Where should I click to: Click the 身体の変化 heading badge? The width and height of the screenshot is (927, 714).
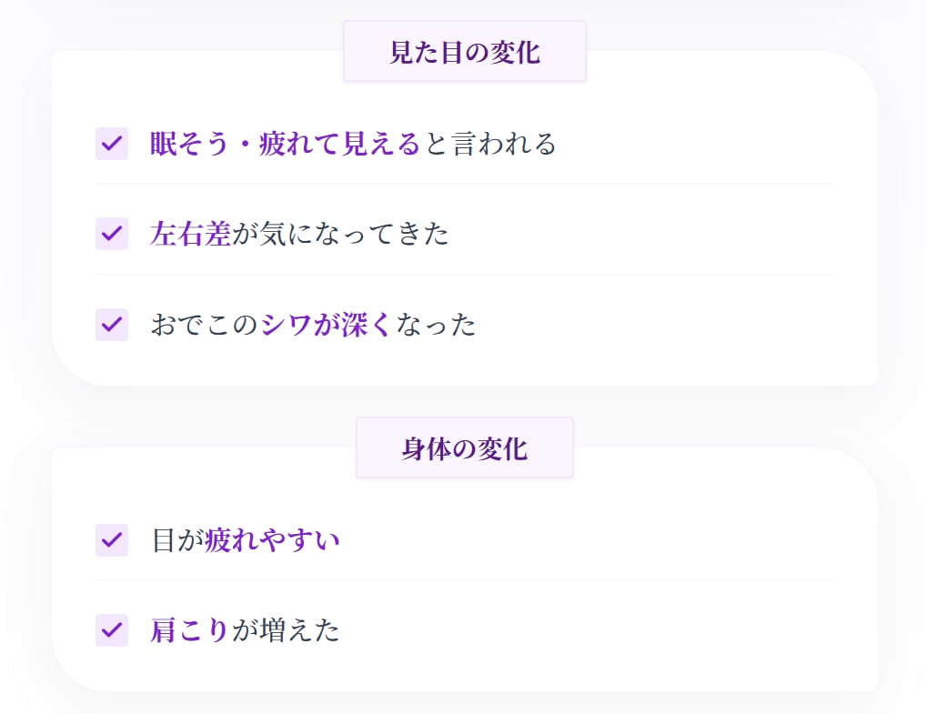pos(464,448)
